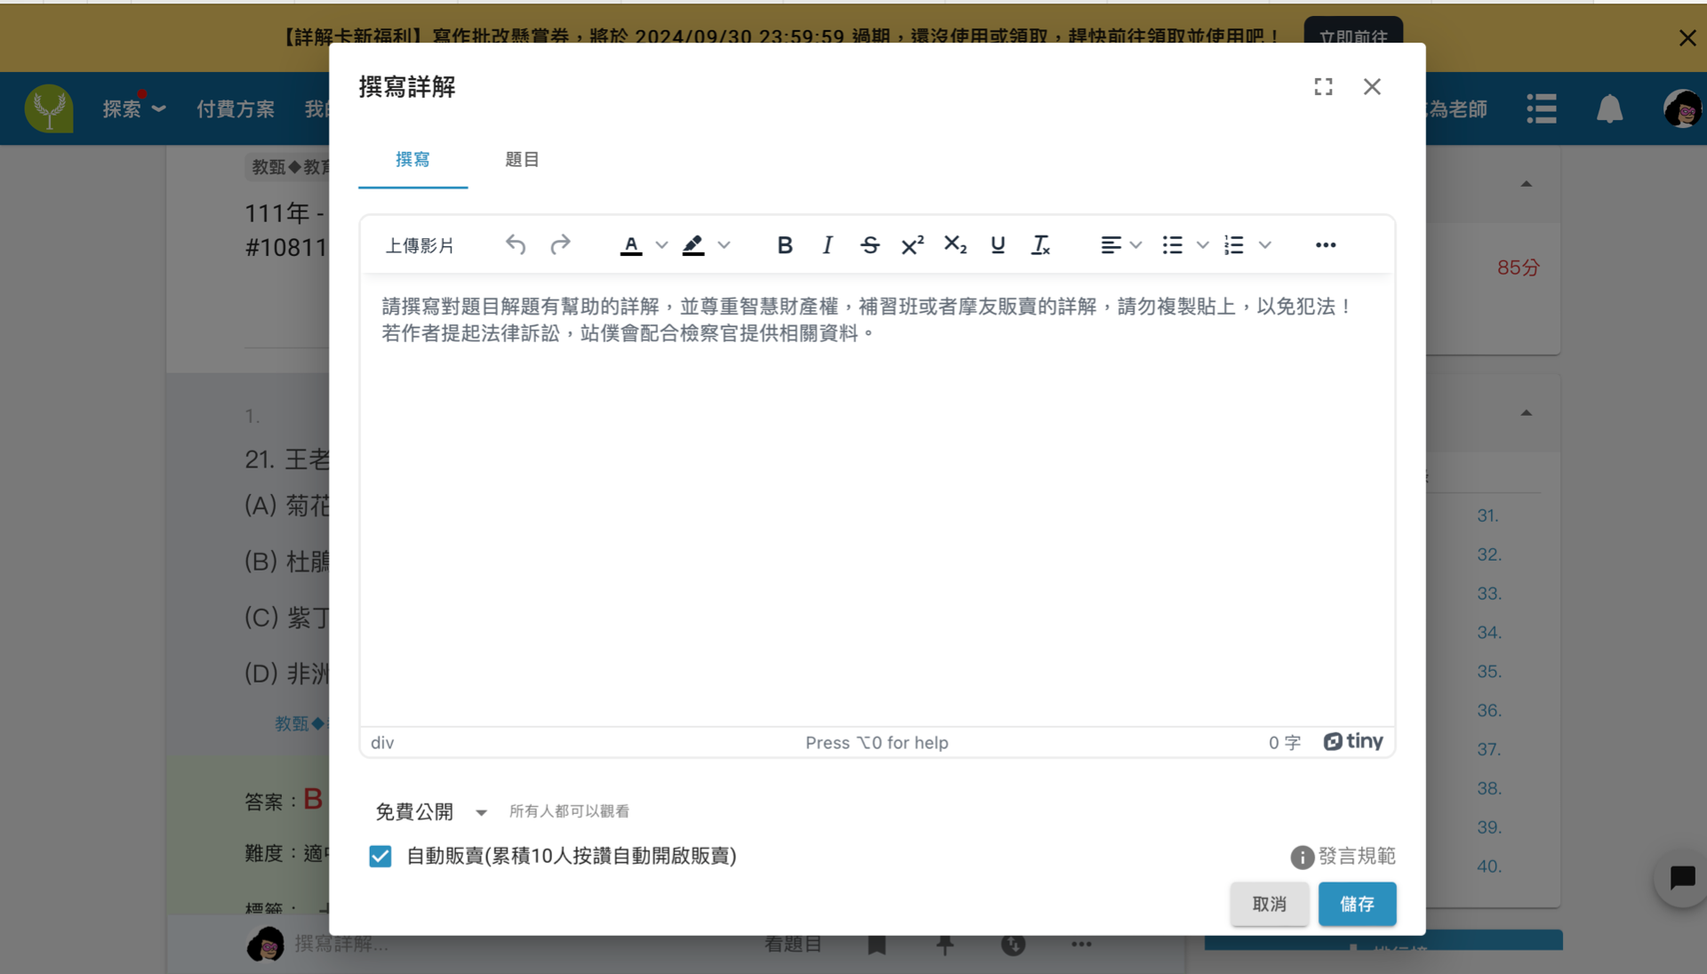This screenshot has height=974, width=1707.
Task: Undo the last edit
Action: [x=516, y=245]
